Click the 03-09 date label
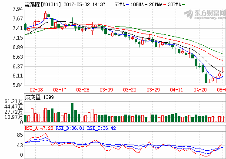Viewport: 226px width, 159px height. [x=106, y=90]
